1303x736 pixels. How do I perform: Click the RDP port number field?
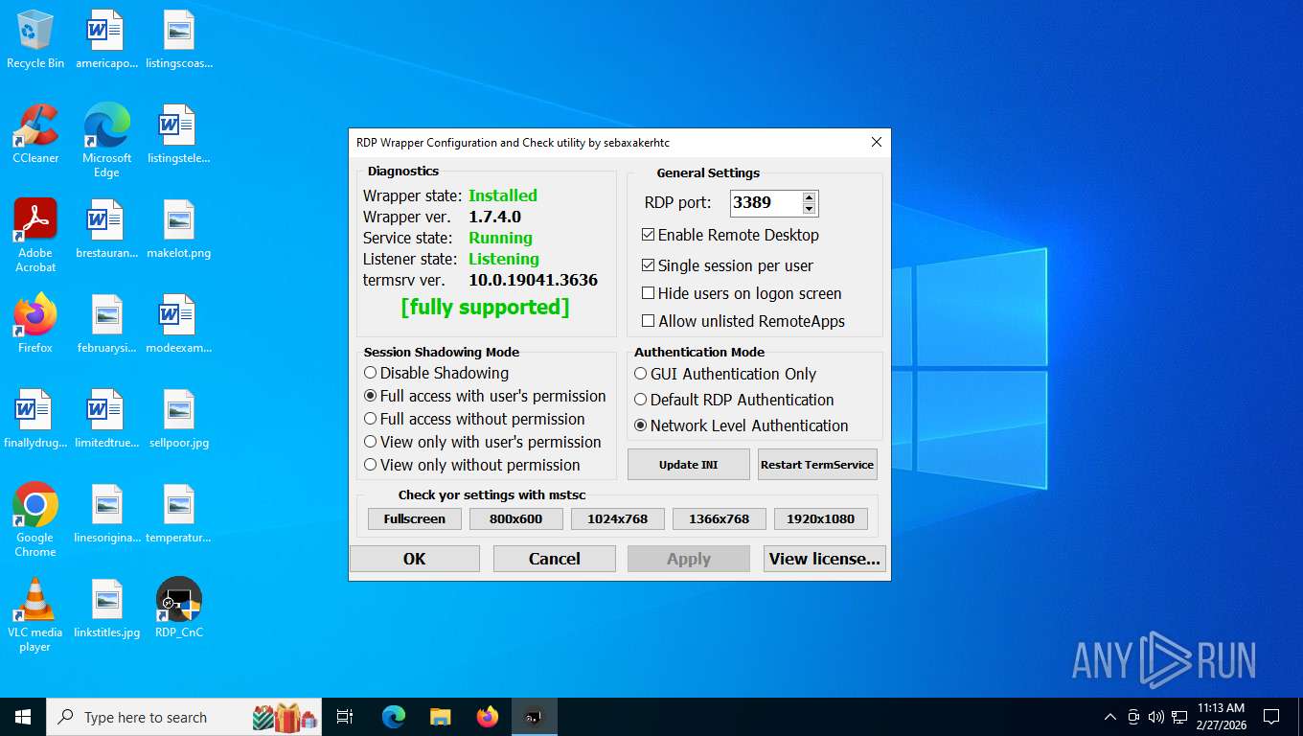point(766,203)
